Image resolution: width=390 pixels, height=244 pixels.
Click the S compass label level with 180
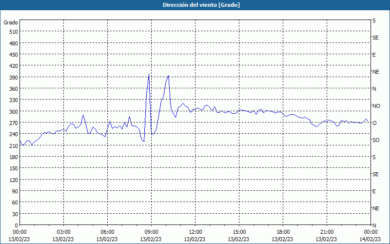point(374,157)
